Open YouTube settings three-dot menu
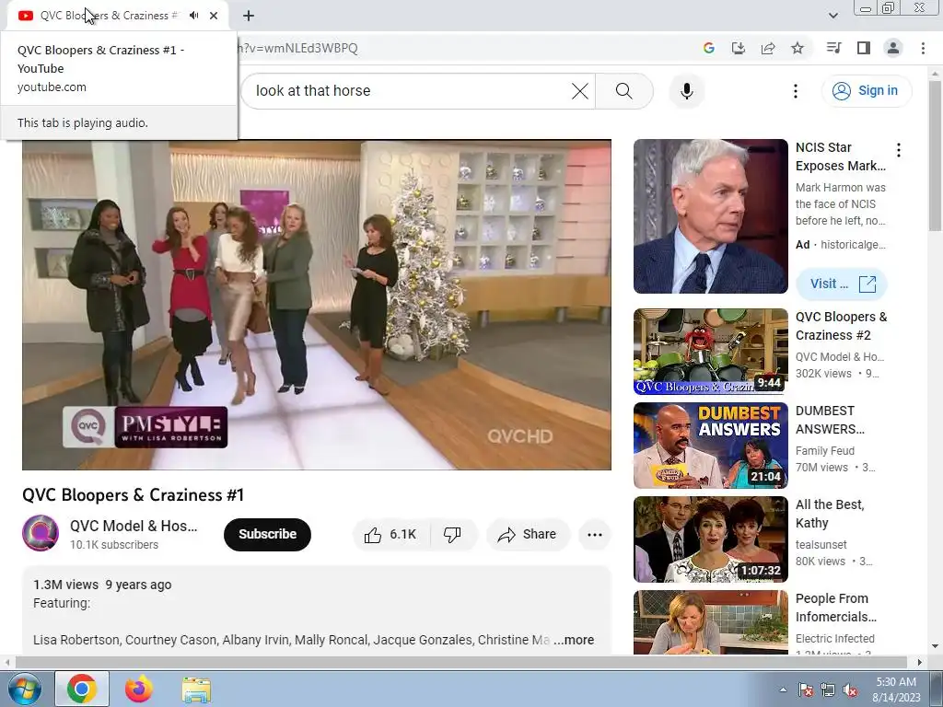Viewport: 943px width, 707px height. 795,91
